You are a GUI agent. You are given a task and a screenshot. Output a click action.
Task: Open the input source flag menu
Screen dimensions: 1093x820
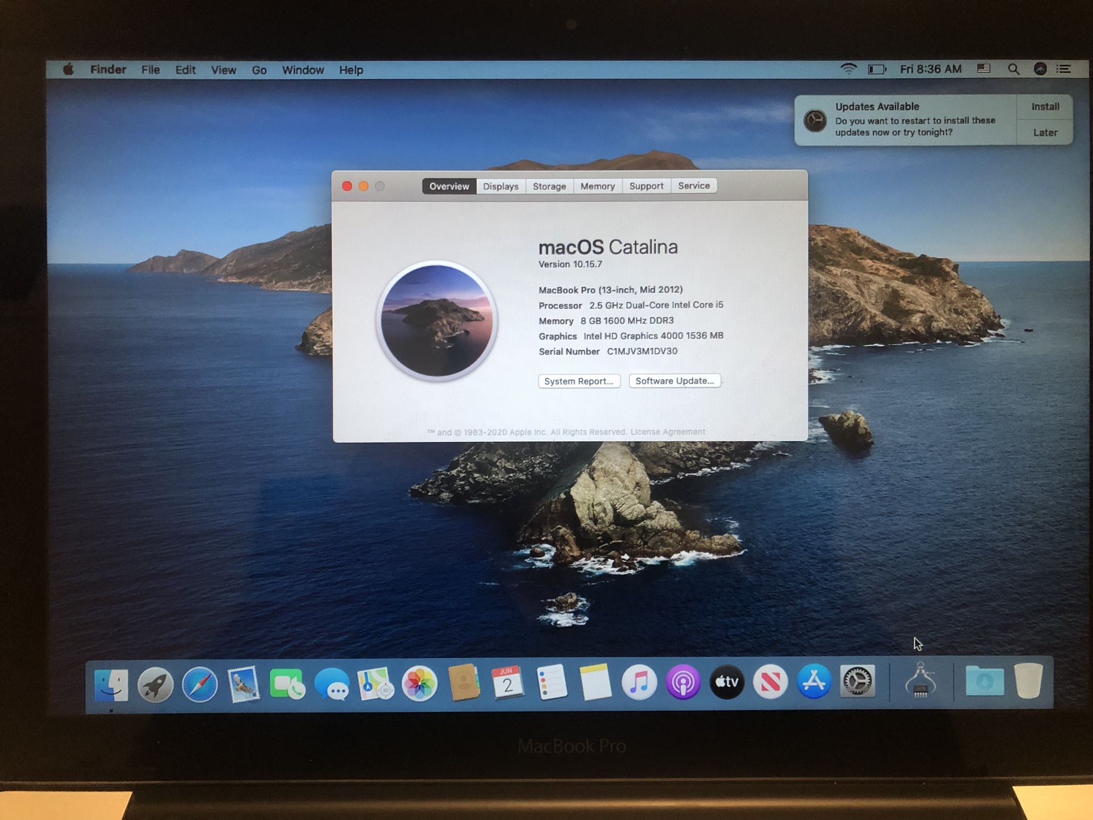point(983,68)
